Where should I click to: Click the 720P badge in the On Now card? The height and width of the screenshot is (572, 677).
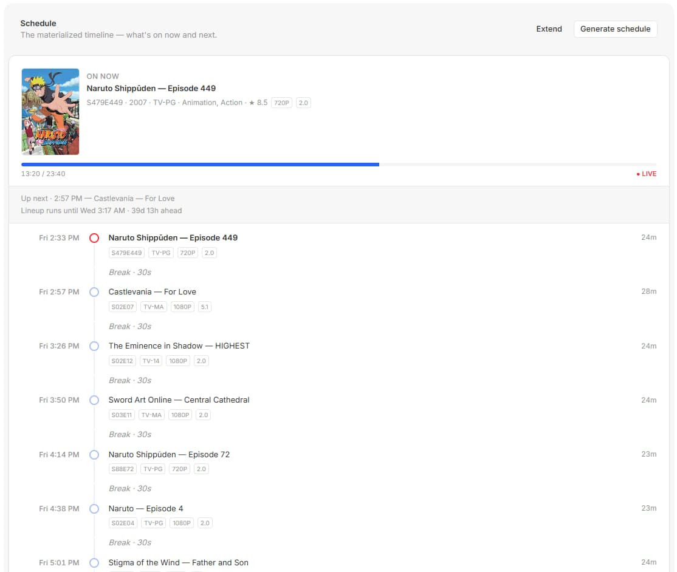tap(281, 103)
